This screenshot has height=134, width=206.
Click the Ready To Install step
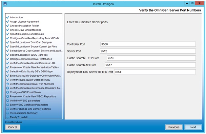(x=19, y=117)
